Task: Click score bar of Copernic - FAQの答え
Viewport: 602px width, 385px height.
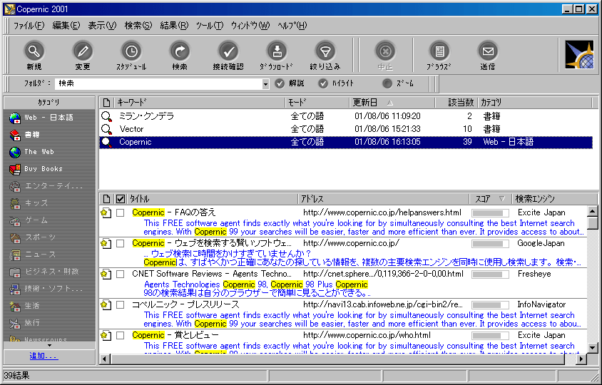Action: pos(490,213)
